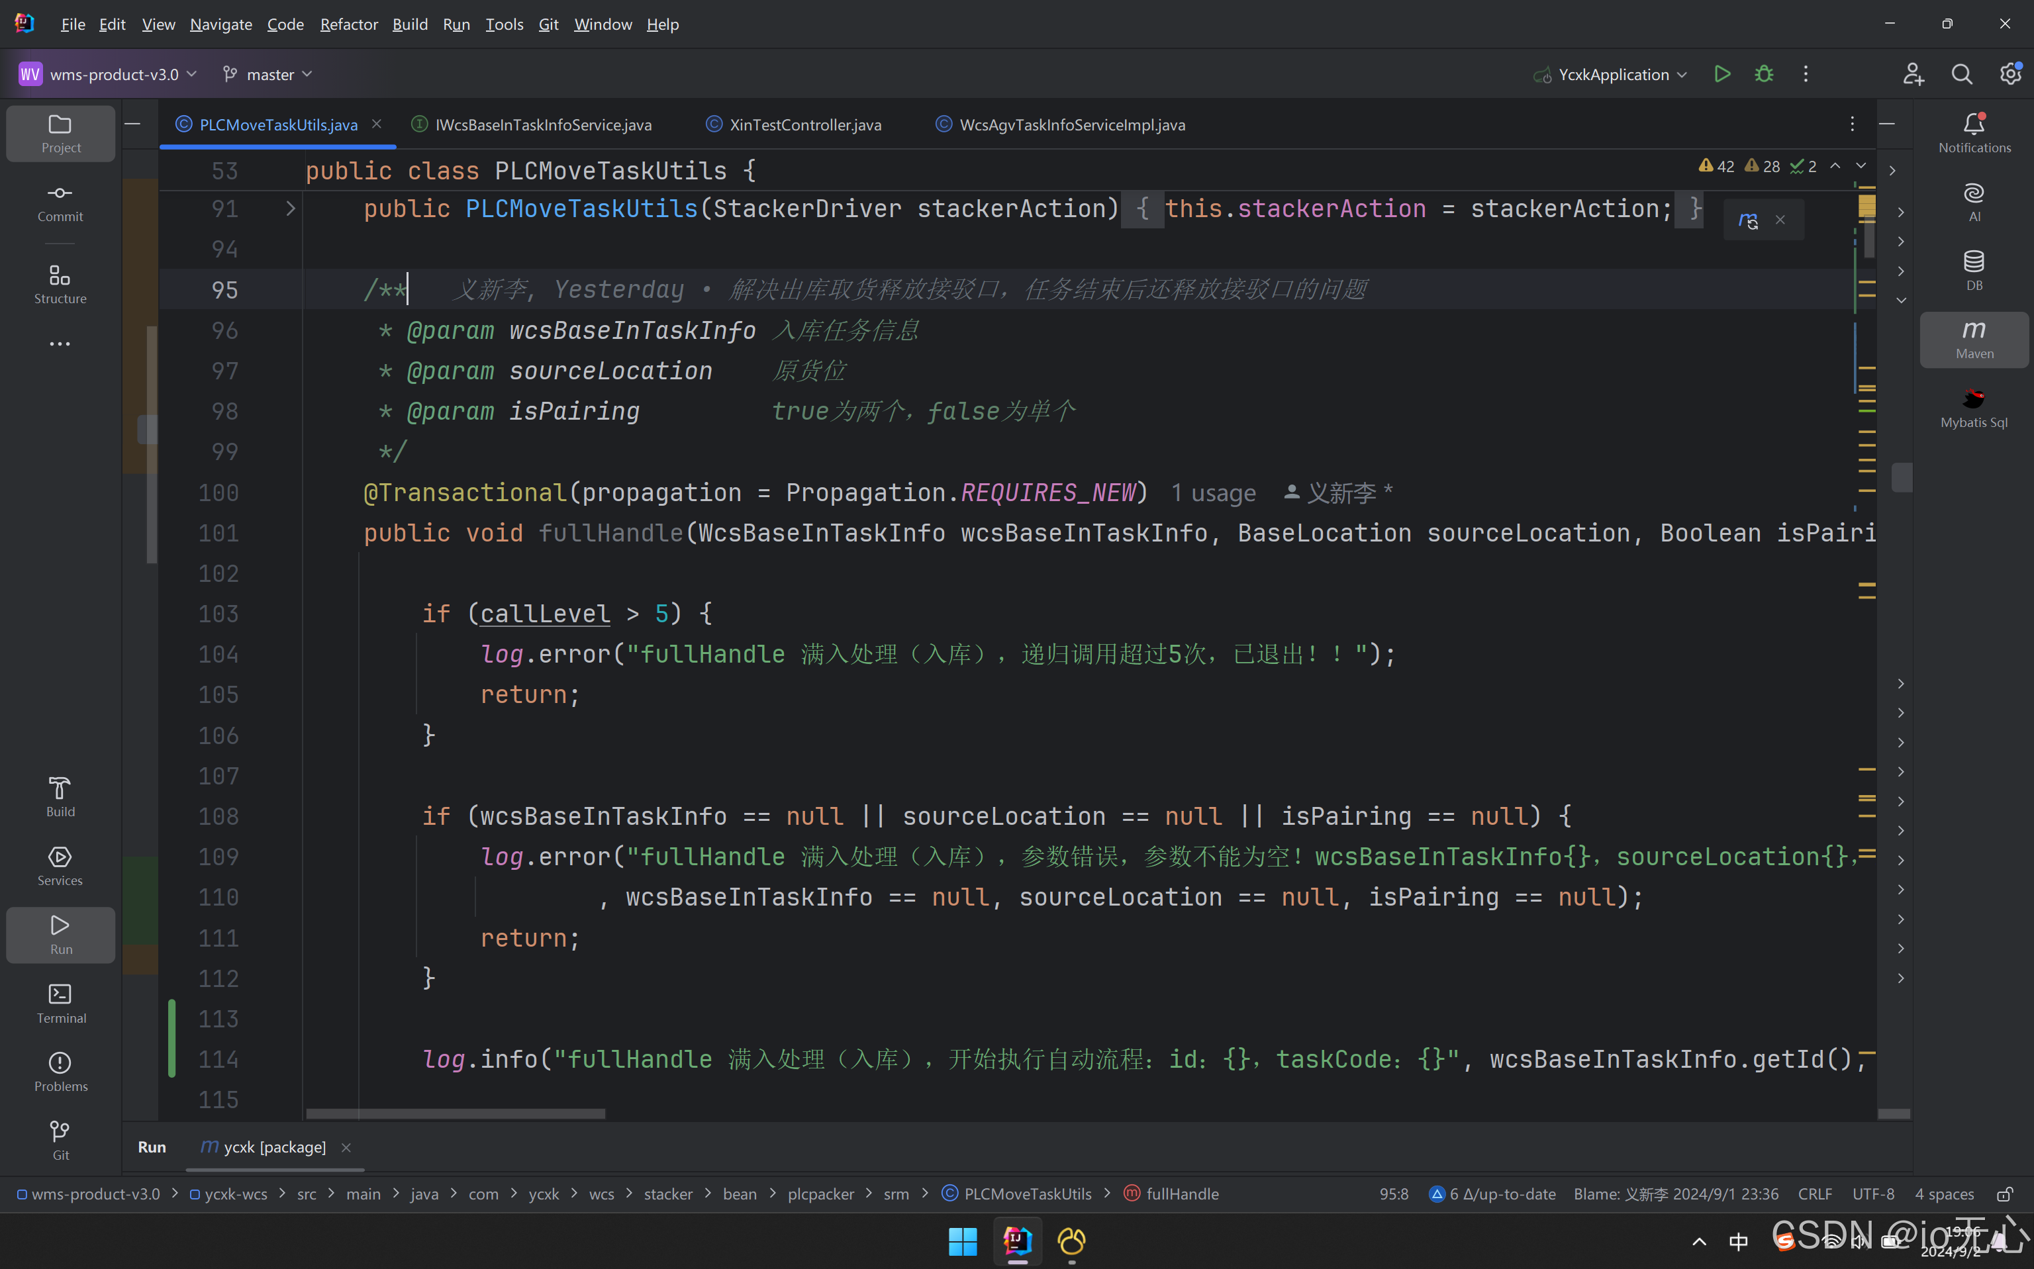Image resolution: width=2034 pixels, height=1269 pixels.
Task: Reload Maven changes floating icon
Action: pos(1749,220)
